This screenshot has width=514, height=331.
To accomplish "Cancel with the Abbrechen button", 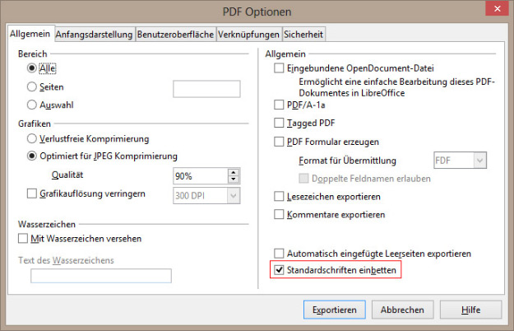I will pyautogui.click(x=402, y=310).
